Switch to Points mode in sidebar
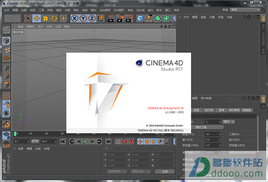 coord(6,67)
